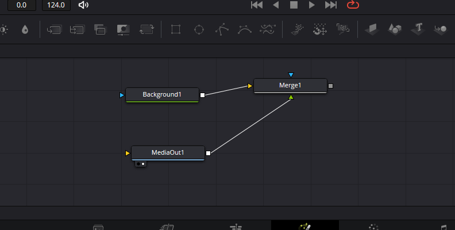Select the Polygon mask tool
The height and width of the screenshot is (230, 455).
pyautogui.click(x=222, y=29)
